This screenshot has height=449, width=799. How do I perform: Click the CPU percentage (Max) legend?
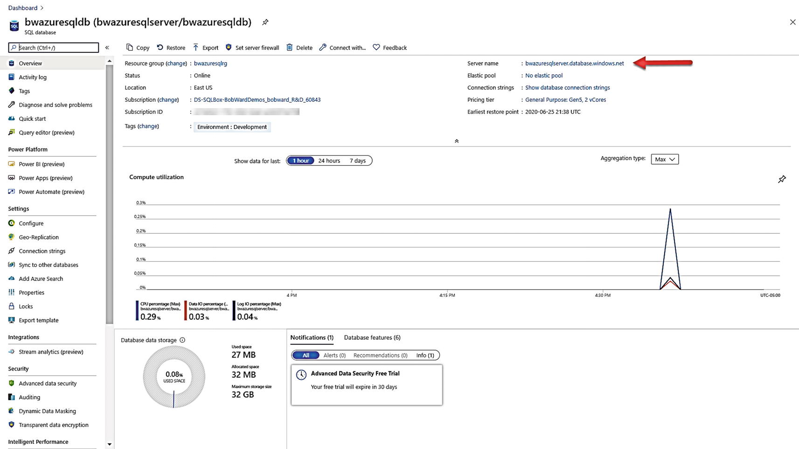[159, 311]
